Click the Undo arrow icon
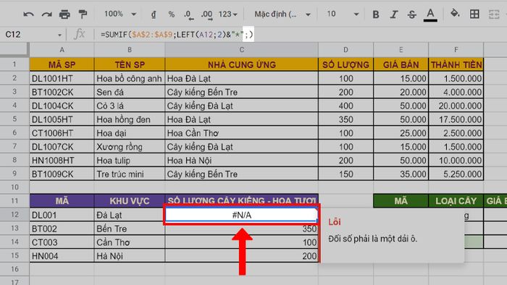This screenshot has width=507, height=285. 28,14
